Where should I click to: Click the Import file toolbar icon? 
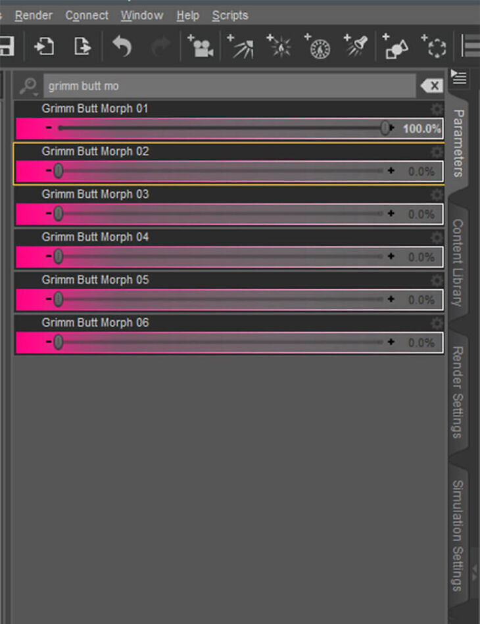click(44, 47)
